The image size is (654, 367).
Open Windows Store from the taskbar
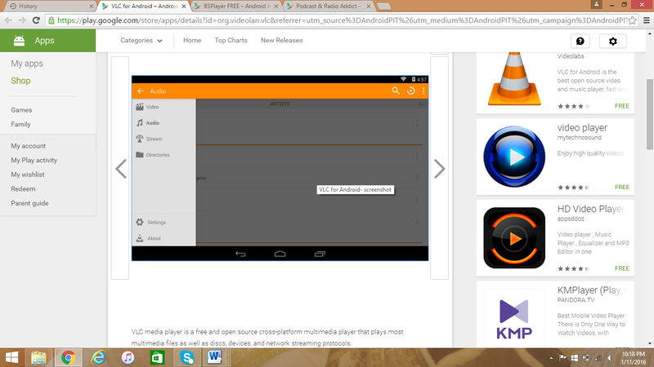157,357
